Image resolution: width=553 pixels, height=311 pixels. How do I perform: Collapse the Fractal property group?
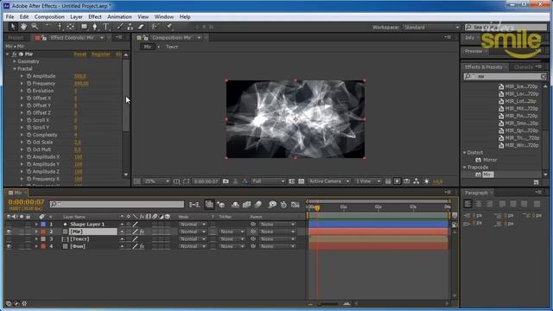pos(15,69)
